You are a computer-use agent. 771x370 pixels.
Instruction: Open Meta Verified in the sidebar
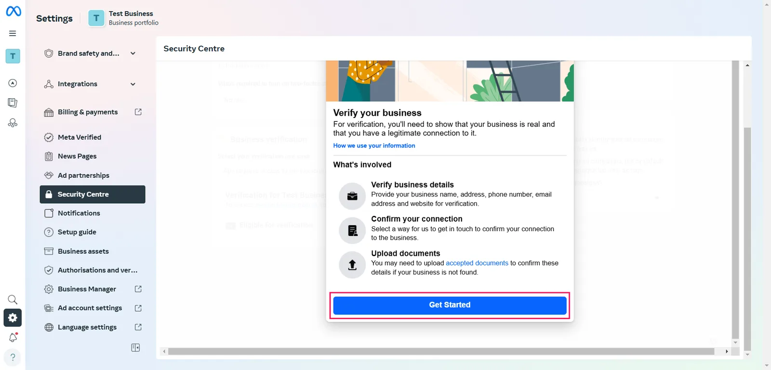pos(93,137)
